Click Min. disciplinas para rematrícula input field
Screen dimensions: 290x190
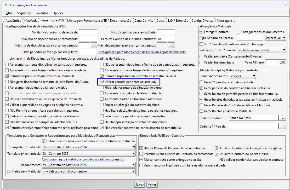[166, 32]
